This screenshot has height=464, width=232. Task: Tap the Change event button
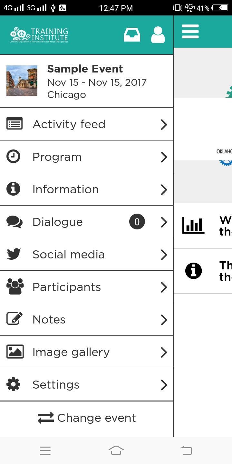click(87, 418)
